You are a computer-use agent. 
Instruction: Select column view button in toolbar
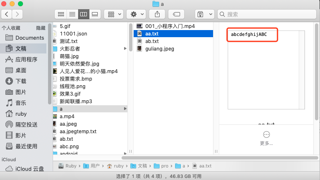point(84,14)
